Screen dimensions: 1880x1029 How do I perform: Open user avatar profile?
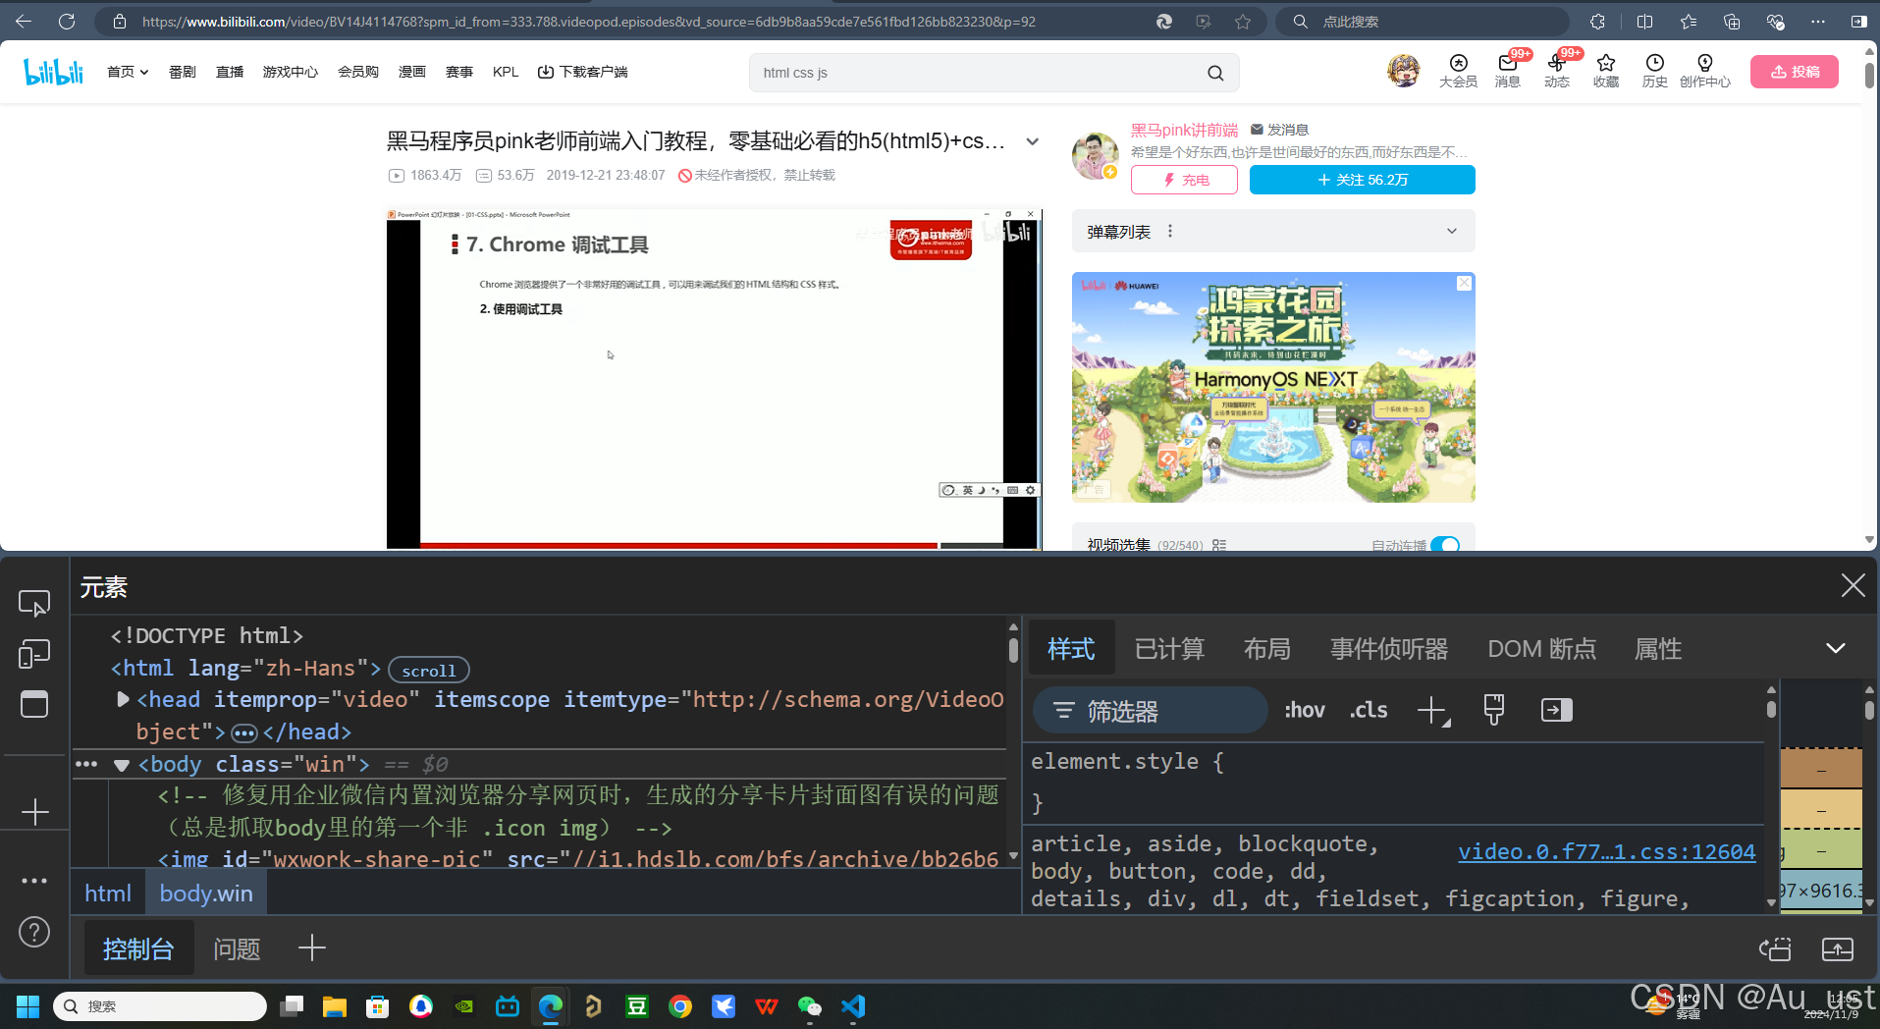click(1404, 71)
